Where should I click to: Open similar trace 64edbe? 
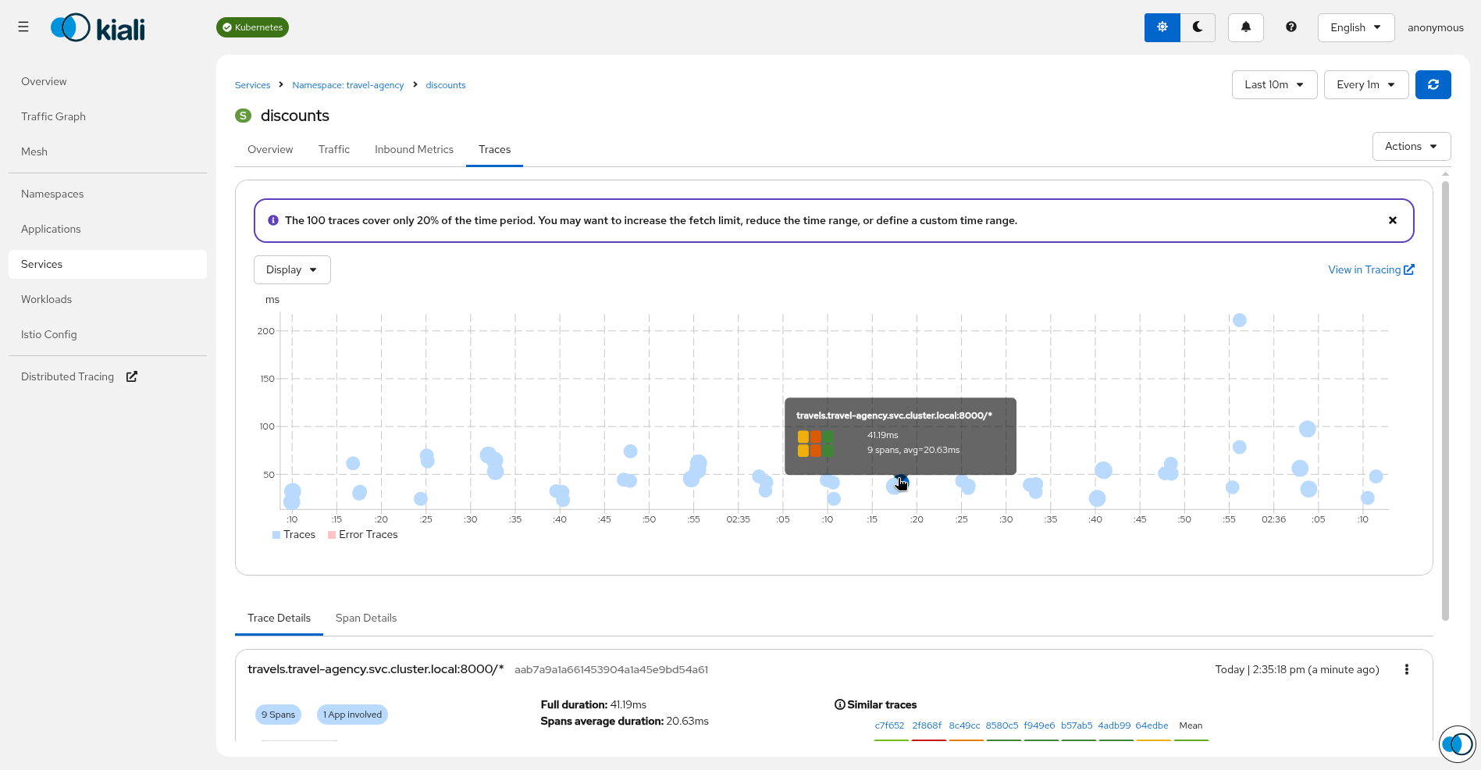[x=1152, y=725]
